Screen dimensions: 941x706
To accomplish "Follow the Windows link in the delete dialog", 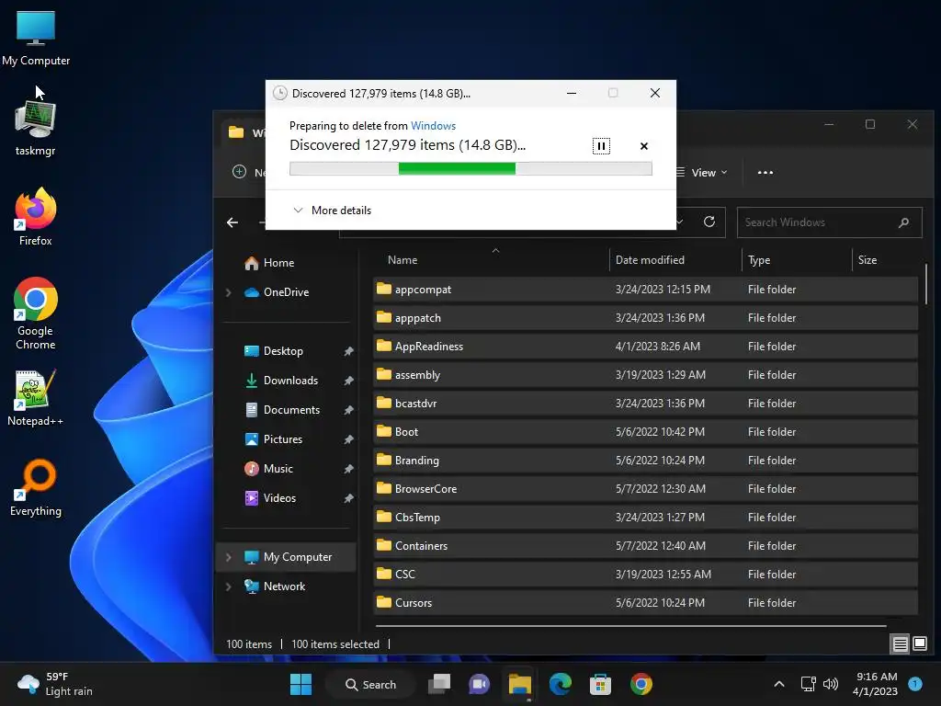I will pyautogui.click(x=433, y=125).
